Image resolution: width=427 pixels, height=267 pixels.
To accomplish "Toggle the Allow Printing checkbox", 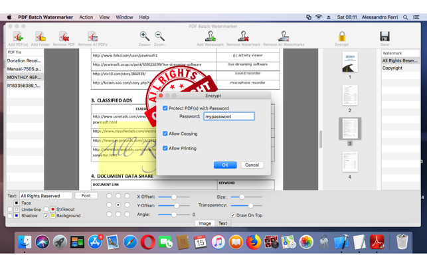I will pos(165,148).
